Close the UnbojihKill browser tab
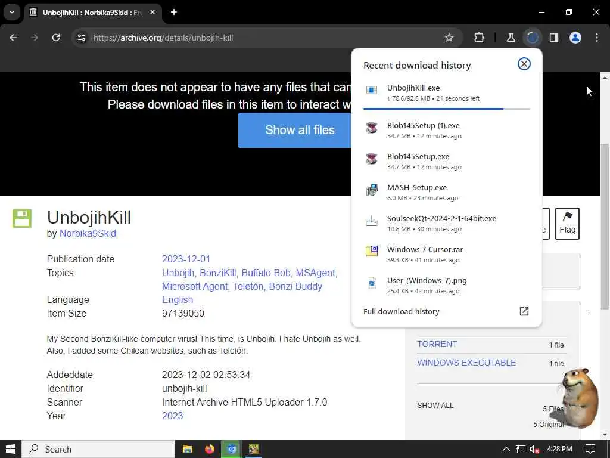This screenshot has width=610, height=458. pyautogui.click(x=152, y=12)
